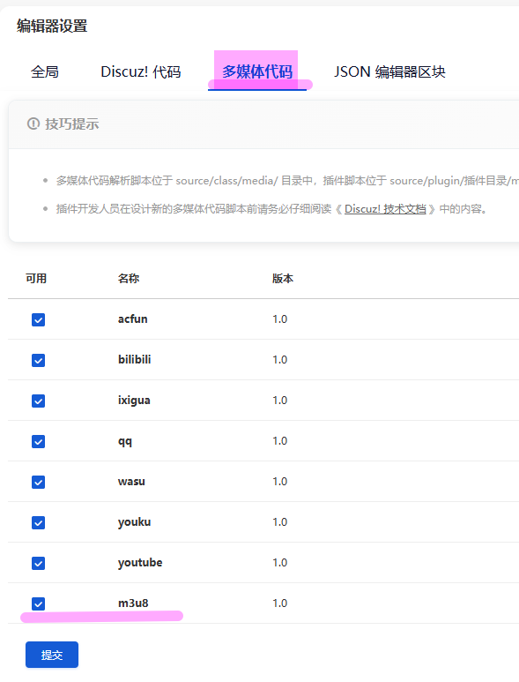Toggle the bilibili checkbox
Screen dimensions: 519x682
click(x=38, y=360)
